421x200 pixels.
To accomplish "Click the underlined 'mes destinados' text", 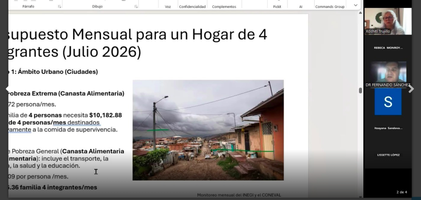I will pyautogui.click(x=77, y=122).
